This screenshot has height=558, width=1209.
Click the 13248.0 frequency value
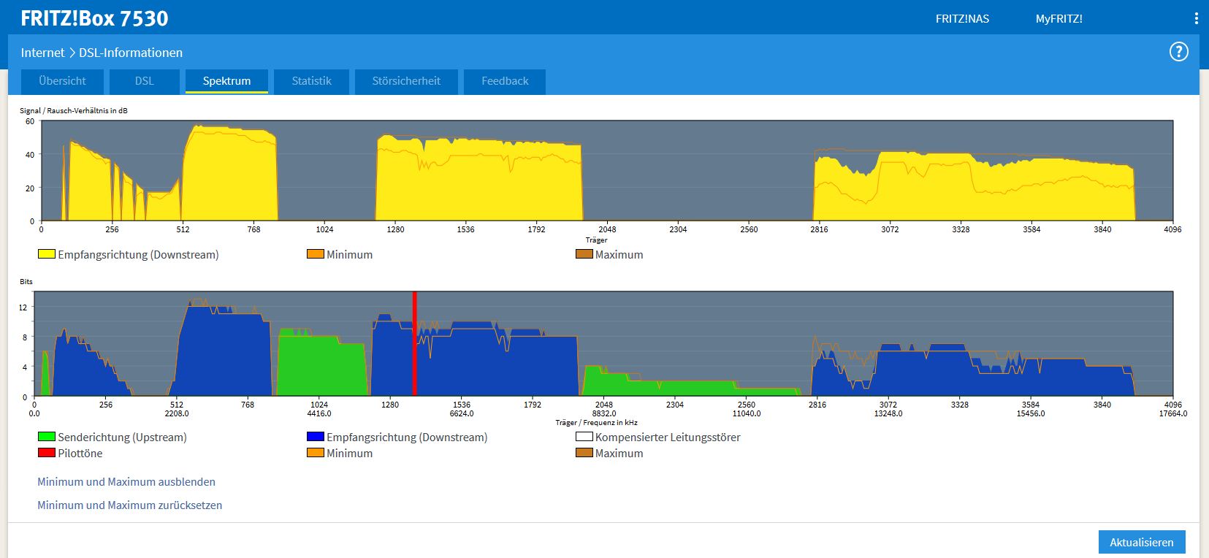point(888,413)
